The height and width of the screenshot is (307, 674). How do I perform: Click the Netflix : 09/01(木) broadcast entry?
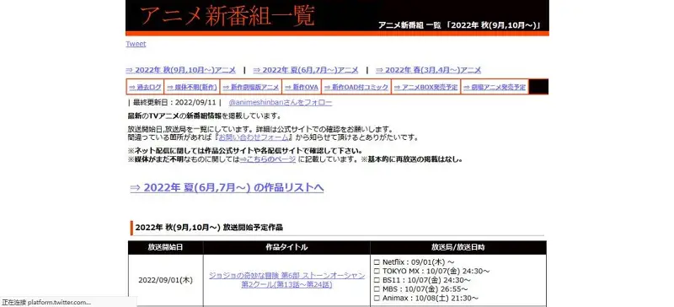[415, 261]
